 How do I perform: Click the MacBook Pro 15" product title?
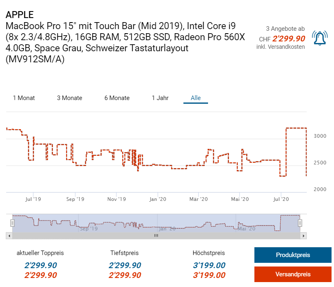[x=125, y=42]
